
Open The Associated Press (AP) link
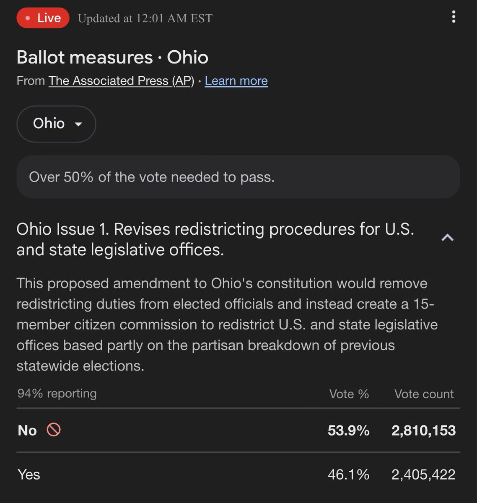coord(121,81)
